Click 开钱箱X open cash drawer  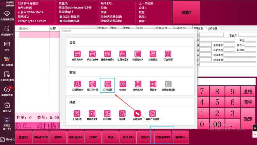point(107,115)
